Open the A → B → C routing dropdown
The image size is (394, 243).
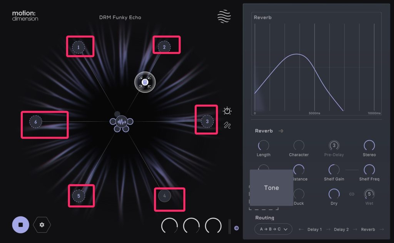tap(273, 229)
